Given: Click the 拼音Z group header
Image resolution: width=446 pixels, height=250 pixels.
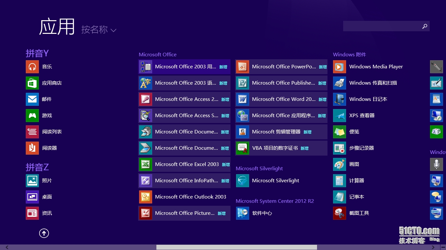Looking at the screenshot, I should [x=37, y=167].
